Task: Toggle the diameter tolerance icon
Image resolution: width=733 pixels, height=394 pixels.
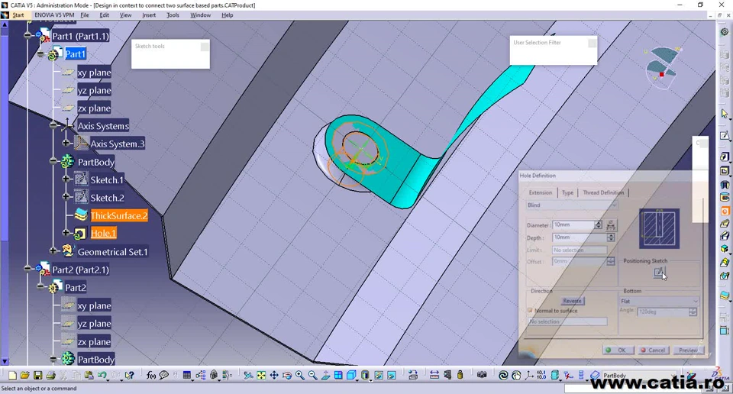Action: (611, 224)
